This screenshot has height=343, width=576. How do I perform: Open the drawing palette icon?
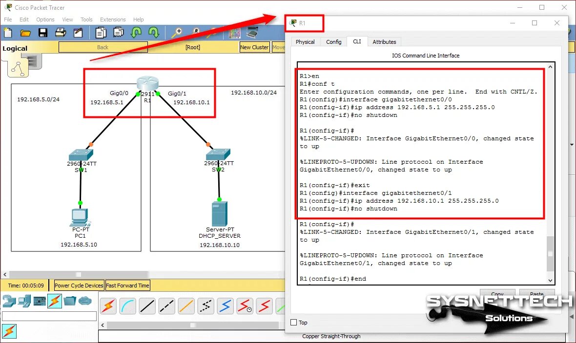235,33
